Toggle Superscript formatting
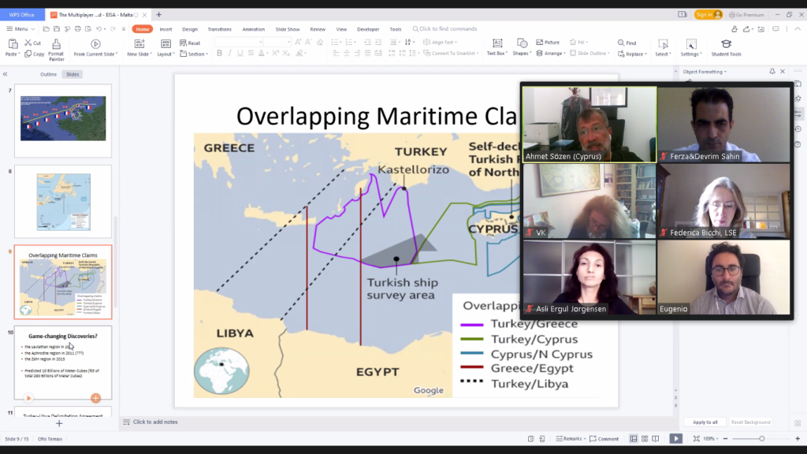This screenshot has height=454, width=807. point(275,53)
